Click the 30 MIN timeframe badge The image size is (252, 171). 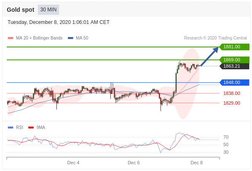pyautogui.click(x=48, y=10)
